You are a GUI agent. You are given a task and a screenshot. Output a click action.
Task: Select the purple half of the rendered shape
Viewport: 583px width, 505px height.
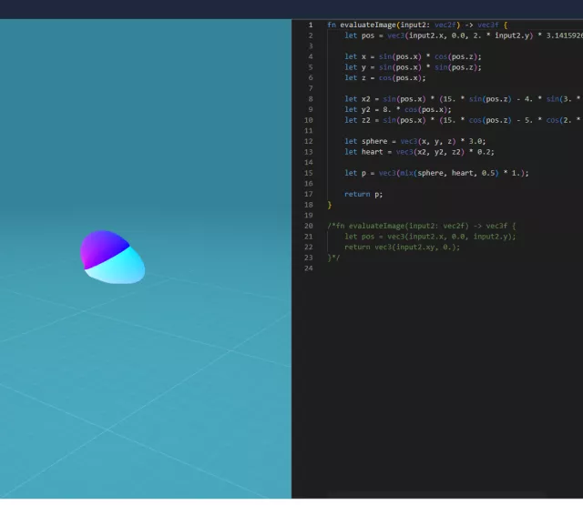pyautogui.click(x=99, y=247)
